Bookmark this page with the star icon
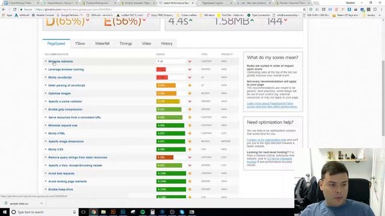 click(304, 10)
